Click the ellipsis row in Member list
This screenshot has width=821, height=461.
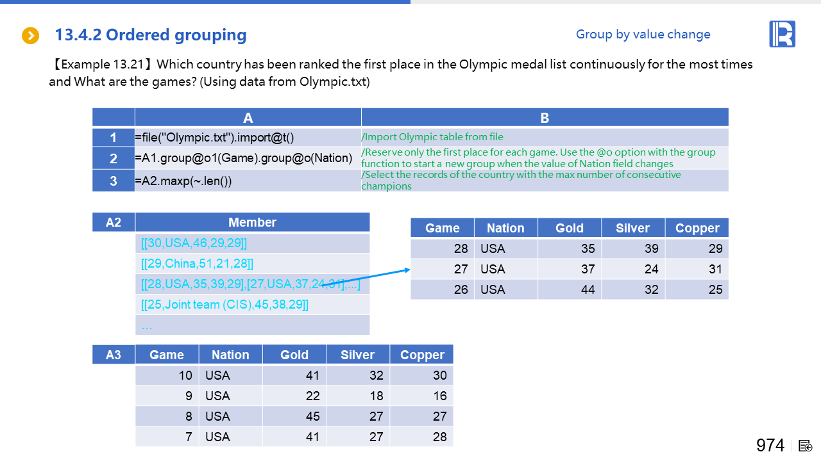(147, 325)
